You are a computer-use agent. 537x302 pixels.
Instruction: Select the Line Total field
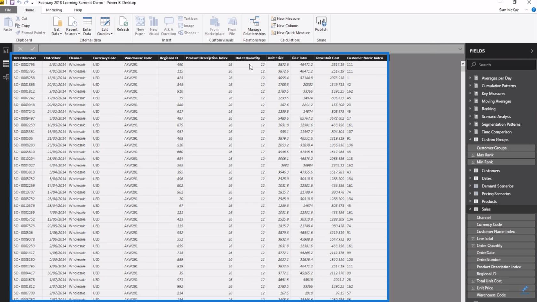coord(501,239)
